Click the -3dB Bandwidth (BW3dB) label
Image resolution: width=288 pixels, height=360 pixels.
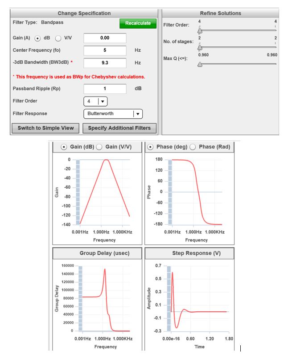tap(41, 62)
